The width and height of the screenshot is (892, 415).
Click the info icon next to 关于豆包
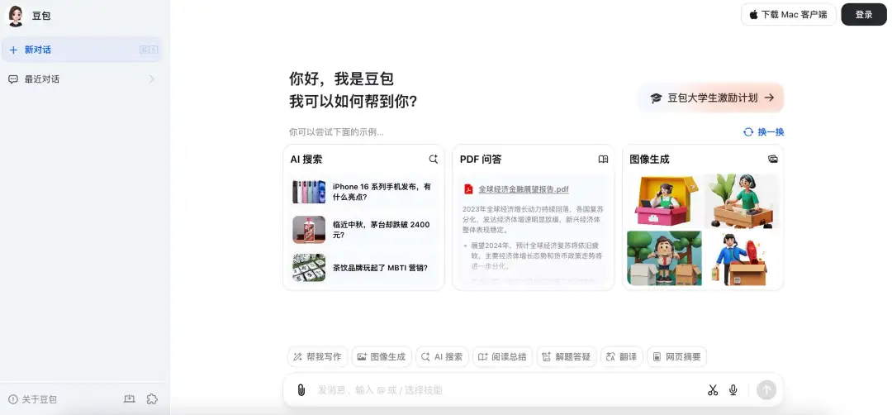coord(13,399)
